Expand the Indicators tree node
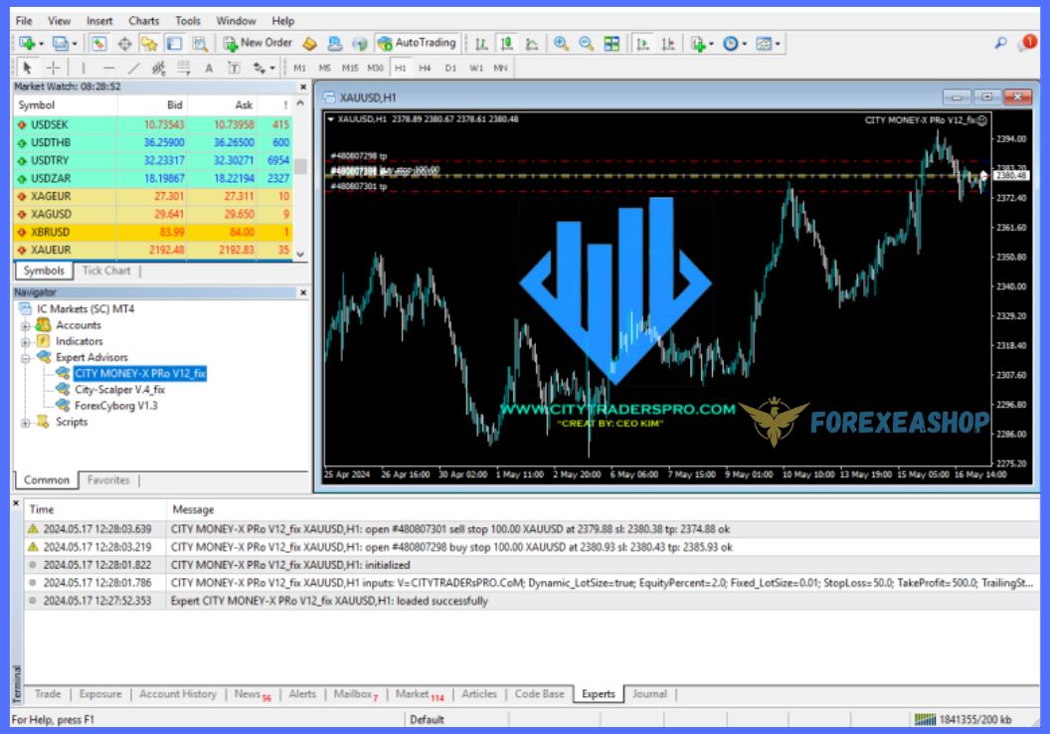 pos(26,342)
